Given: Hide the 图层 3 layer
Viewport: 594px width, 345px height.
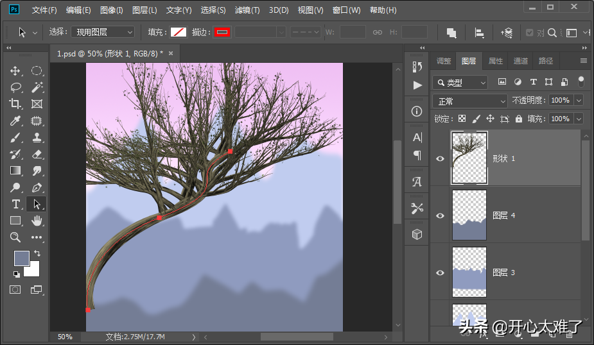Looking at the screenshot, I should 440,273.
